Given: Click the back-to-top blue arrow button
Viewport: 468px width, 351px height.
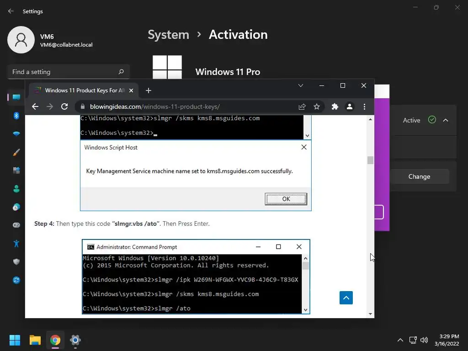Looking at the screenshot, I should pyautogui.click(x=346, y=298).
